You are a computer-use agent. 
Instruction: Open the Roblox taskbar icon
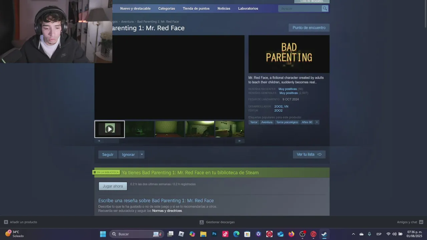point(181,234)
